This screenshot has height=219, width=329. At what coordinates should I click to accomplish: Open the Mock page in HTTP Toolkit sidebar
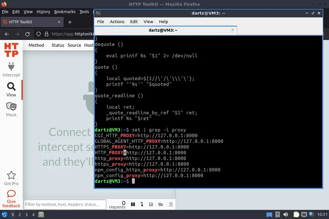point(11,109)
